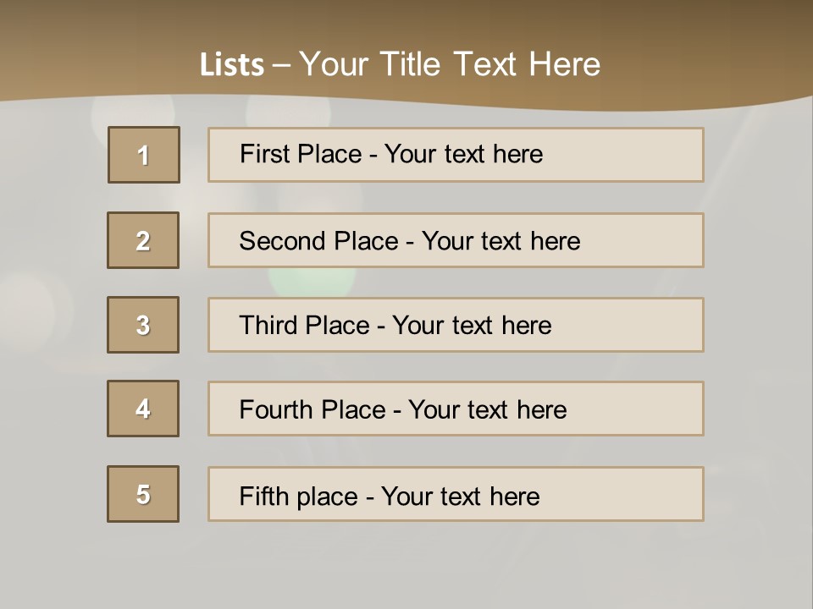Select the number 2 square
The width and height of the screenshot is (813, 609).
point(143,240)
